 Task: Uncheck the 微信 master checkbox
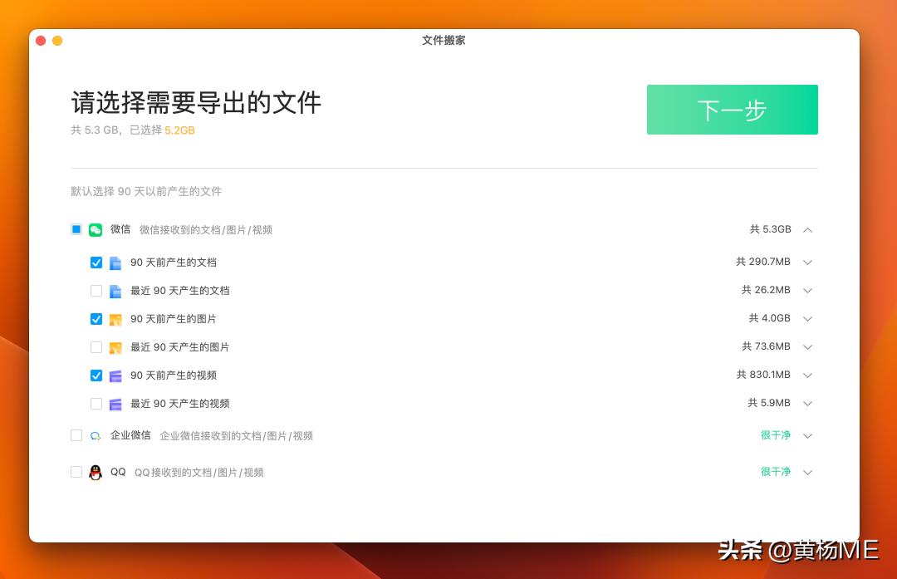(x=76, y=229)
